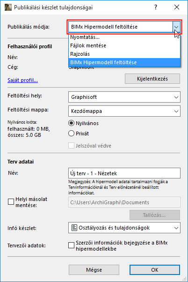Screen dimensions: 188x282
Task: Select BIMx Hipermodell feltöltése list entry
Action: (124, 62)
